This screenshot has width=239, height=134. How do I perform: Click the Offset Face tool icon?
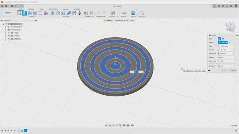tap(74, 13)
